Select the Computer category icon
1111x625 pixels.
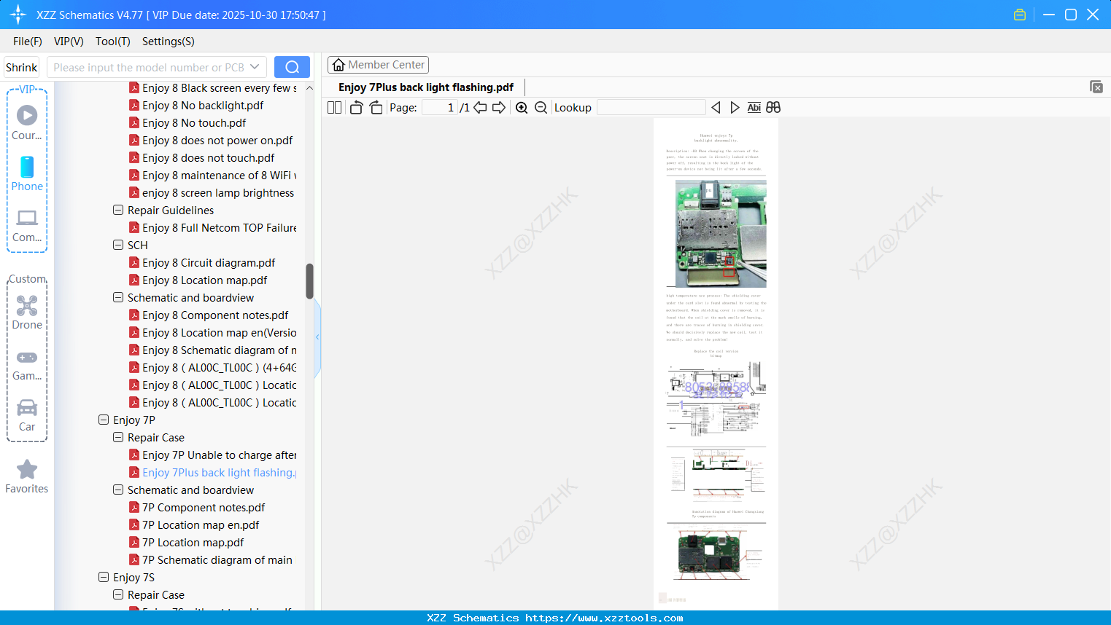point(27,225)
